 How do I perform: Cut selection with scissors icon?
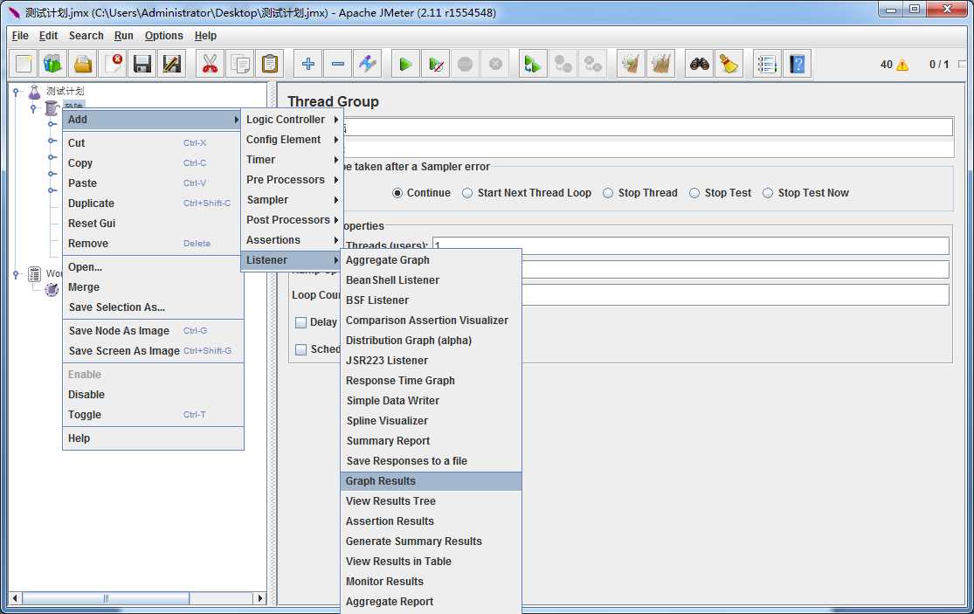pos(210,64)
